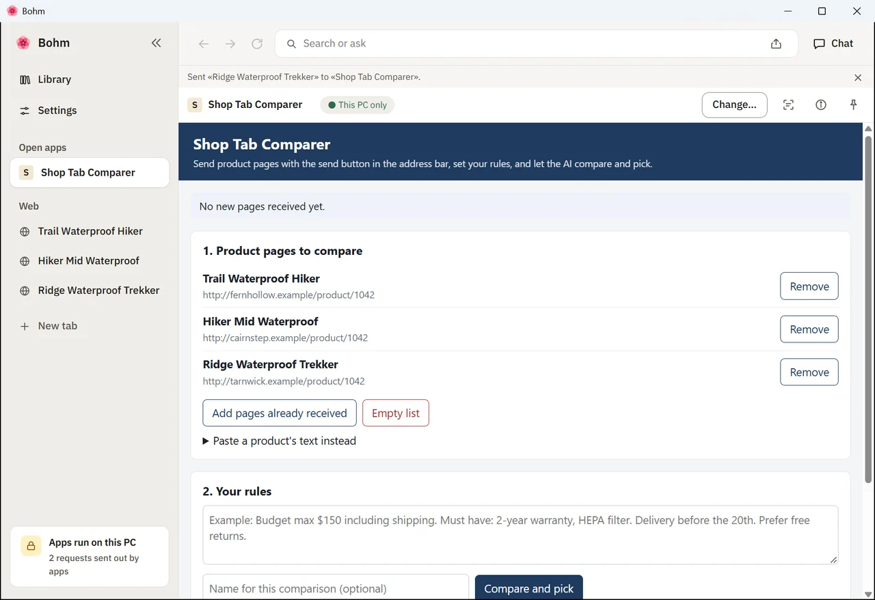Screen dimensions: 875x600
Task: Click the app's 'S' icon in the header
Action: [x=195, y=105]
